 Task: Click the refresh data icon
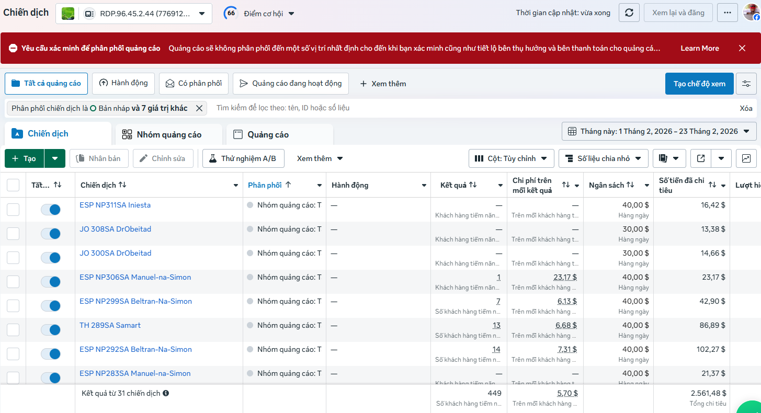tap(629, 13)
